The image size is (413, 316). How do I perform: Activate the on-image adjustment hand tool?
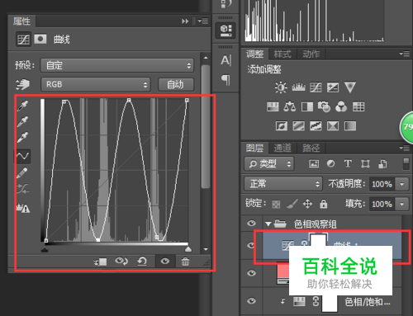(22, 84)
